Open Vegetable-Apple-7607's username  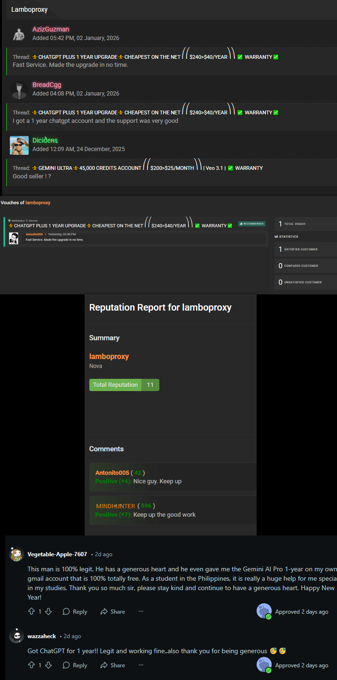(57, 554)
